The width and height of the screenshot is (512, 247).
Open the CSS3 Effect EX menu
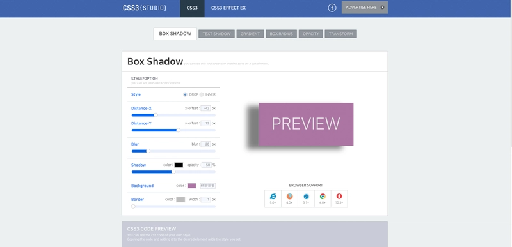[x=228, y=8]
